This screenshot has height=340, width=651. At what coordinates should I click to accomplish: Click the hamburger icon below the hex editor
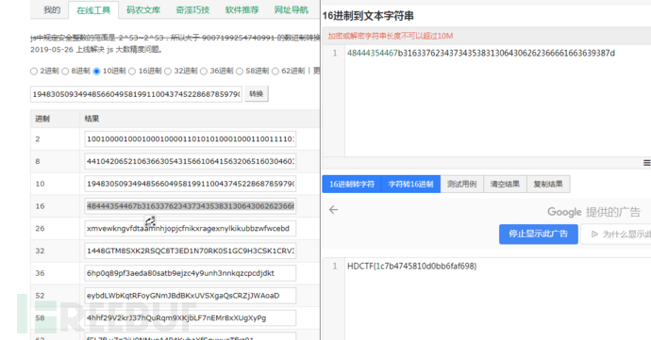click(647, 163)
